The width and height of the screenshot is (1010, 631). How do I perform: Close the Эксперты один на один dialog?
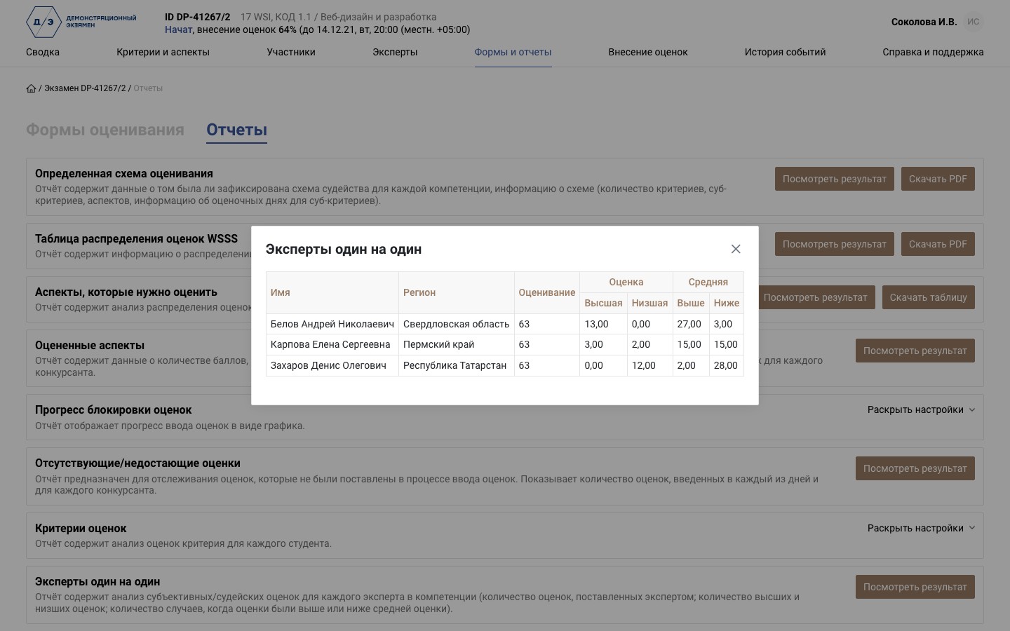[736, 249]
